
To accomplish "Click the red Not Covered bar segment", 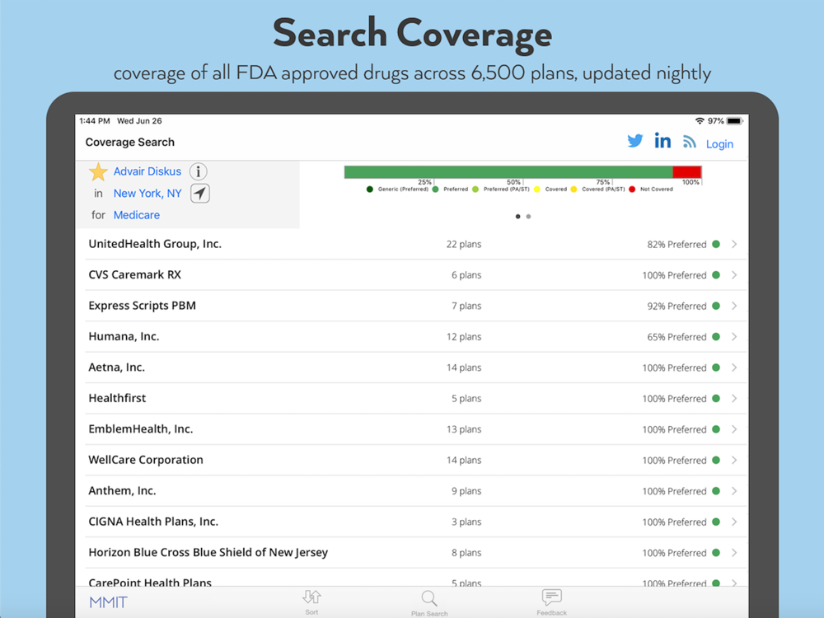I will coord(687,172).
